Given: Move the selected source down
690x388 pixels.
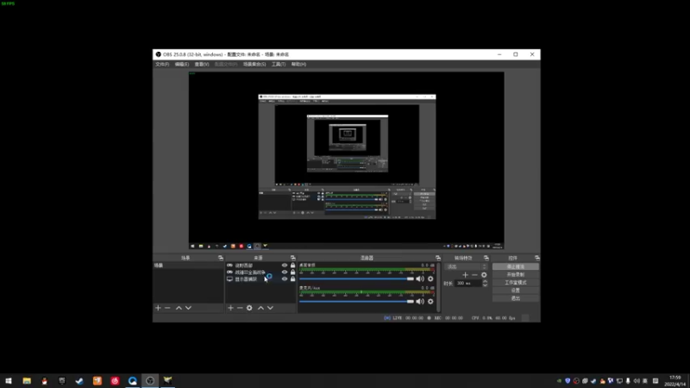Looking at the screenshot, I should [x=270, y=308].
